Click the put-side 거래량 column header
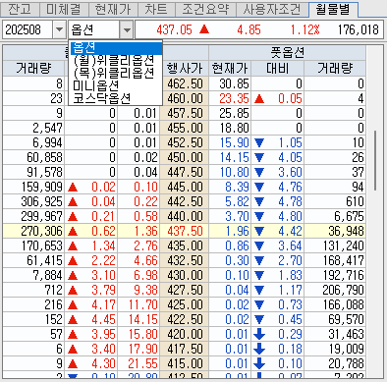 point(335,69)
